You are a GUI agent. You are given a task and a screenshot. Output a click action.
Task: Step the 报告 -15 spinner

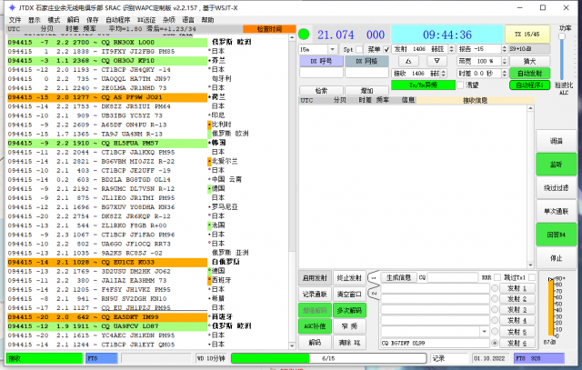click(504, 49)
